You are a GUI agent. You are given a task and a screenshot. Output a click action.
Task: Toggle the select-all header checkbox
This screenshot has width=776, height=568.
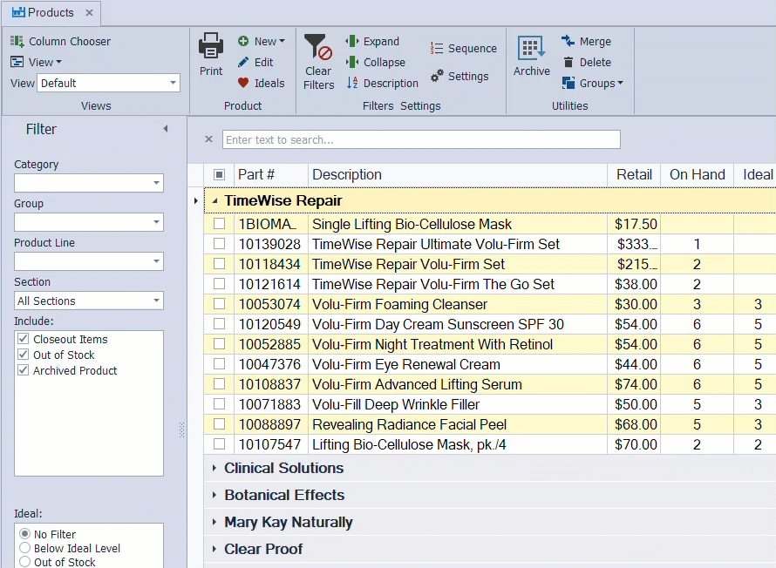219,174
